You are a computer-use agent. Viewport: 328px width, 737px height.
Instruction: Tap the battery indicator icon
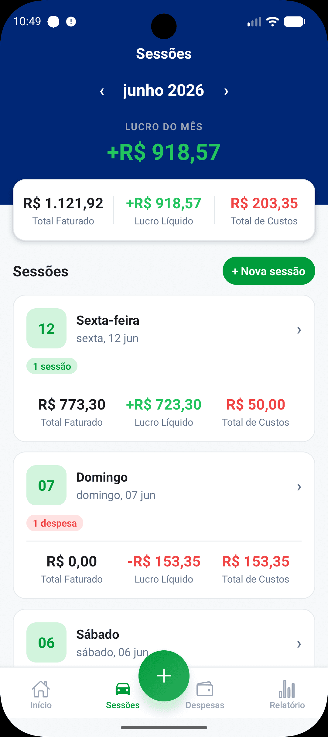click(x=295, y=22)
